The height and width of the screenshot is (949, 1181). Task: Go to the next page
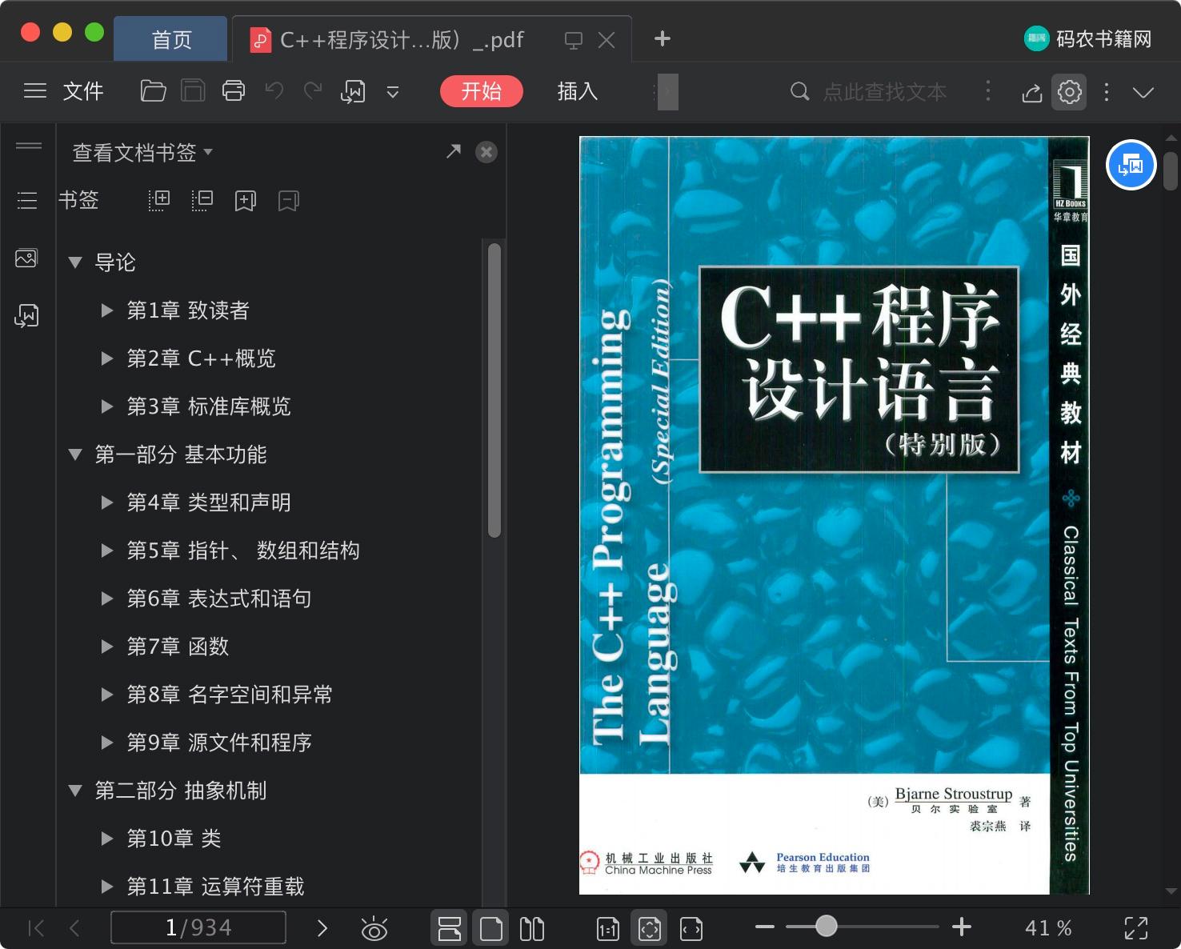tap(322, 928)
